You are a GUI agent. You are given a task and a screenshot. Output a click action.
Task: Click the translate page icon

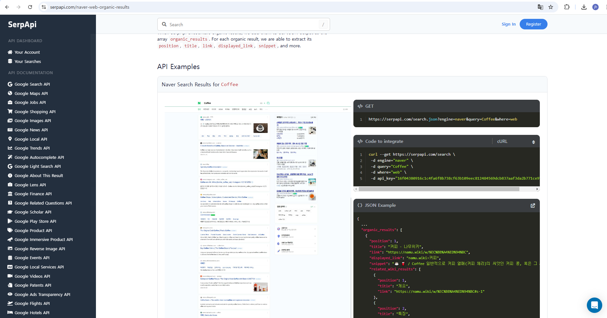(x=540, y=7)
